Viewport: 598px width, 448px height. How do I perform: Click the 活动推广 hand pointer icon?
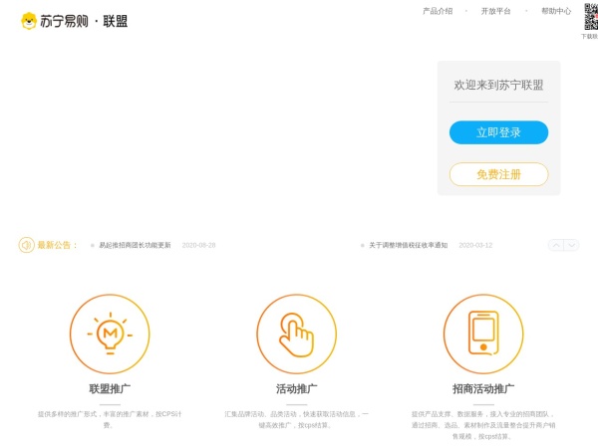point(296,334)
